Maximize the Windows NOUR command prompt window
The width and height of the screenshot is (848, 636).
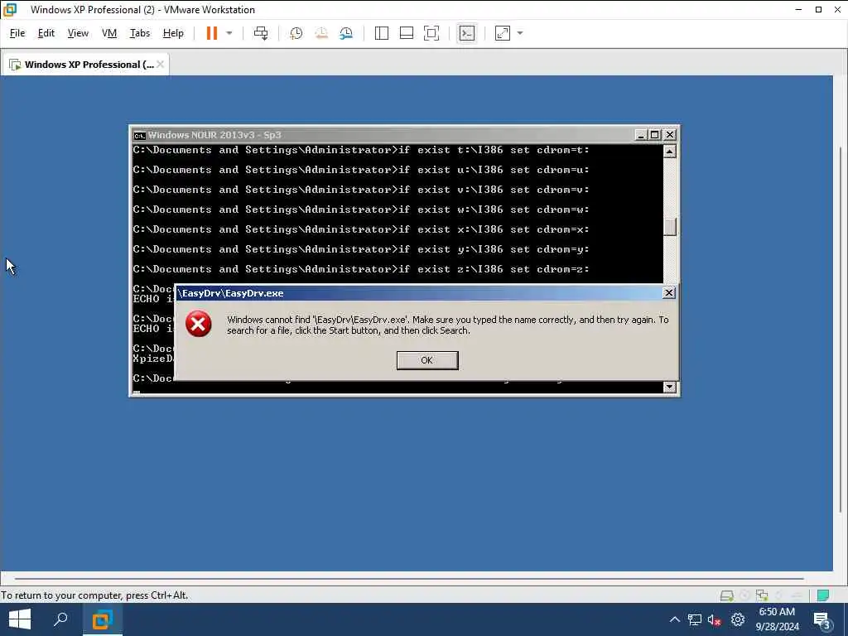tap(655, 135)
